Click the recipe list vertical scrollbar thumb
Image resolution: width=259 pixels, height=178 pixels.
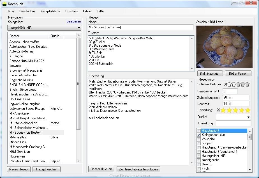78,84
